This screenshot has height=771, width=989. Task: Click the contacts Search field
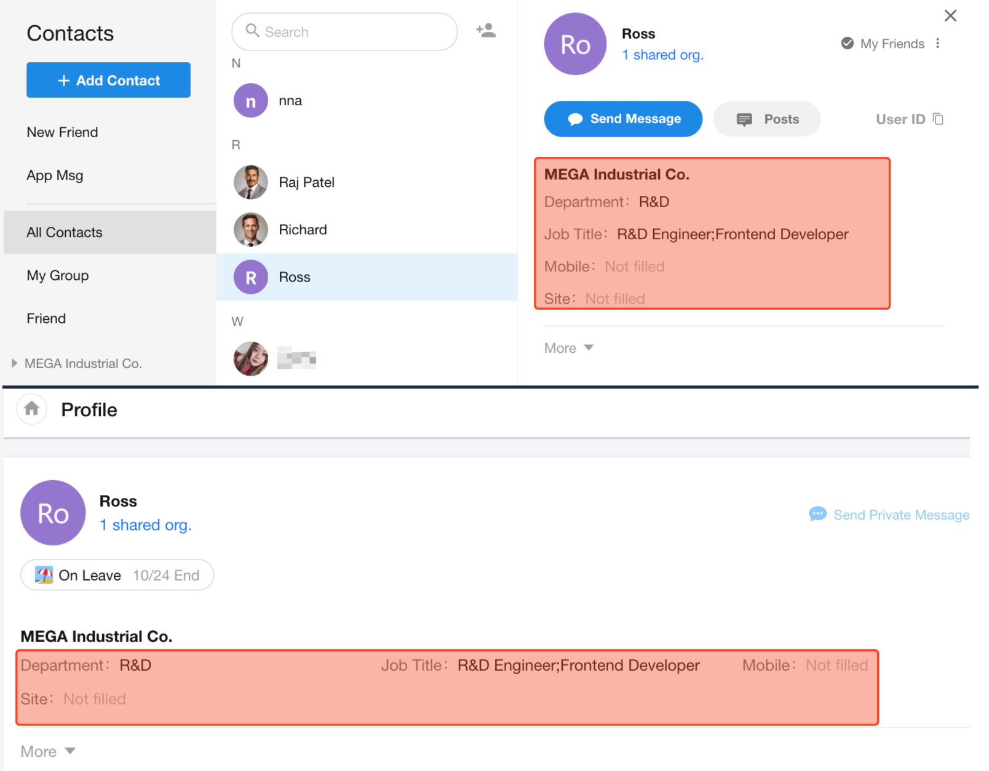tap(344, 32)
